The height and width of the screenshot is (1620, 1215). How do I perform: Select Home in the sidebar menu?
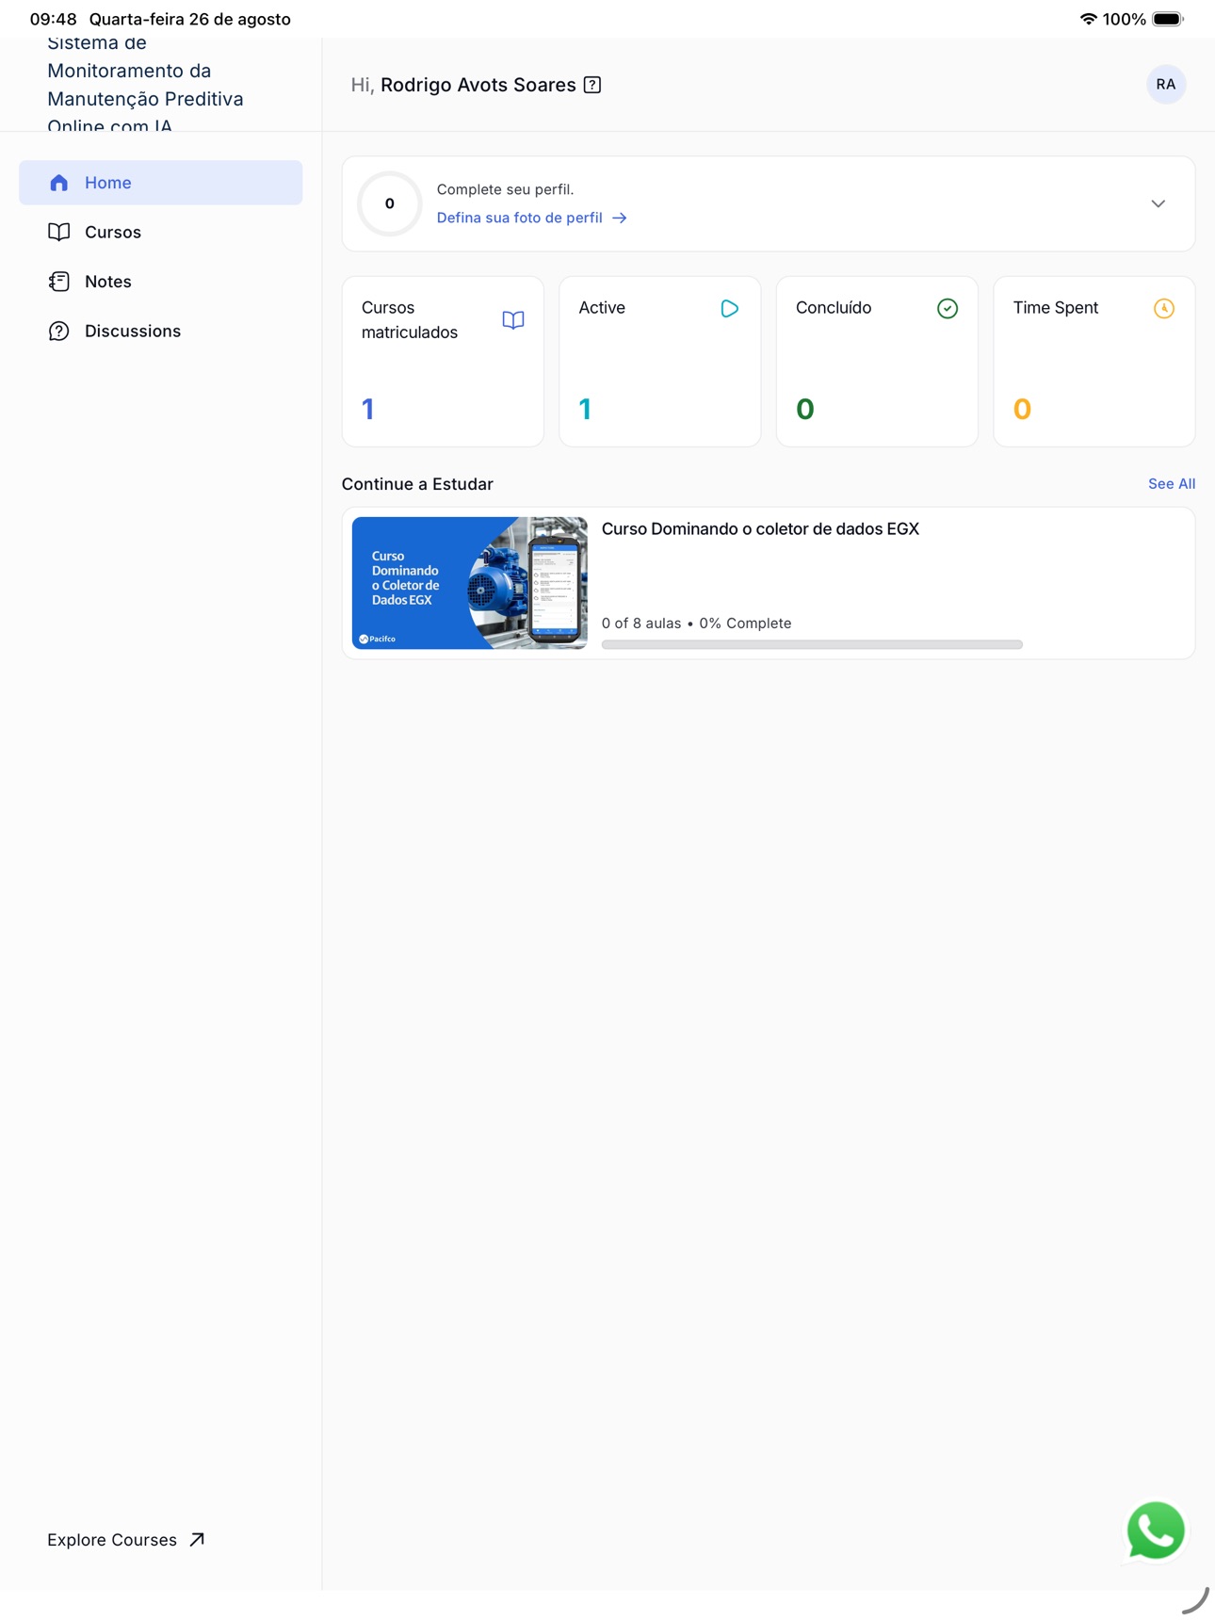(161, 183)
